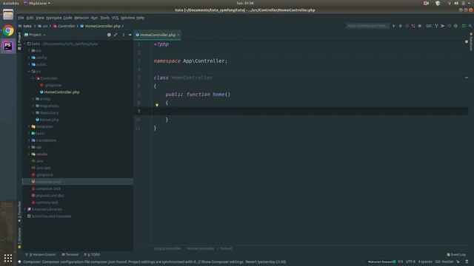This screenshot has height=266, width=474.
Task: Select composer.lock file
Action: tap(48, 188)
